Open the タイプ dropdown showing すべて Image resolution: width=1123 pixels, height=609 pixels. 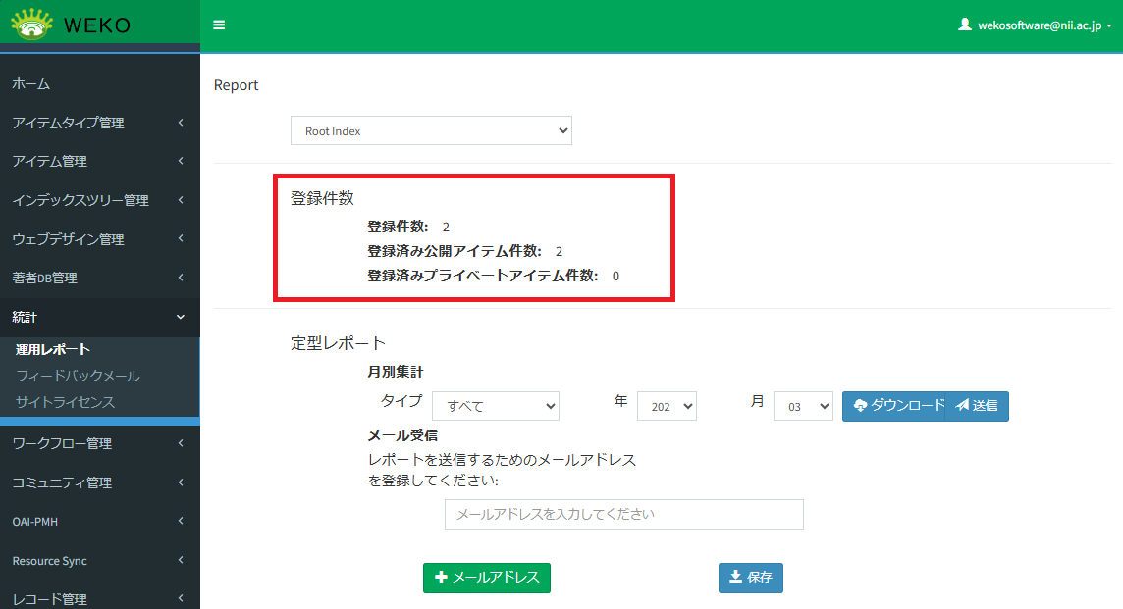[x=495, y=405]
